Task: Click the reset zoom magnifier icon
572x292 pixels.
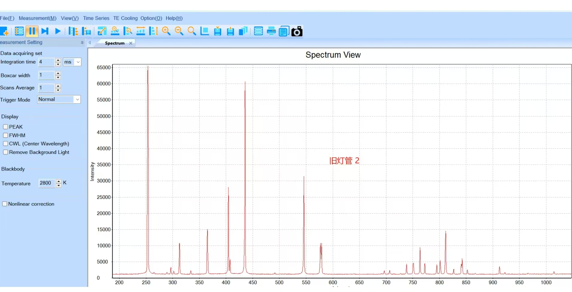Action: (x=192, y=31)
